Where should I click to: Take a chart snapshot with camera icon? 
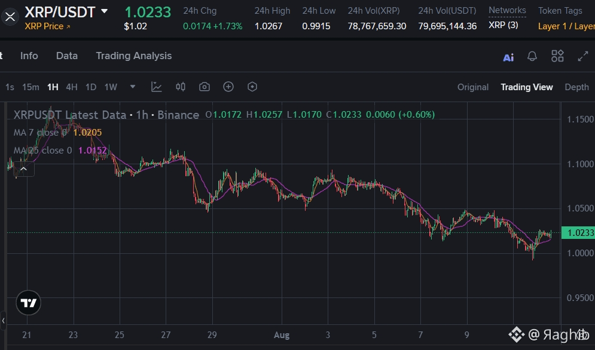(204, 87)
